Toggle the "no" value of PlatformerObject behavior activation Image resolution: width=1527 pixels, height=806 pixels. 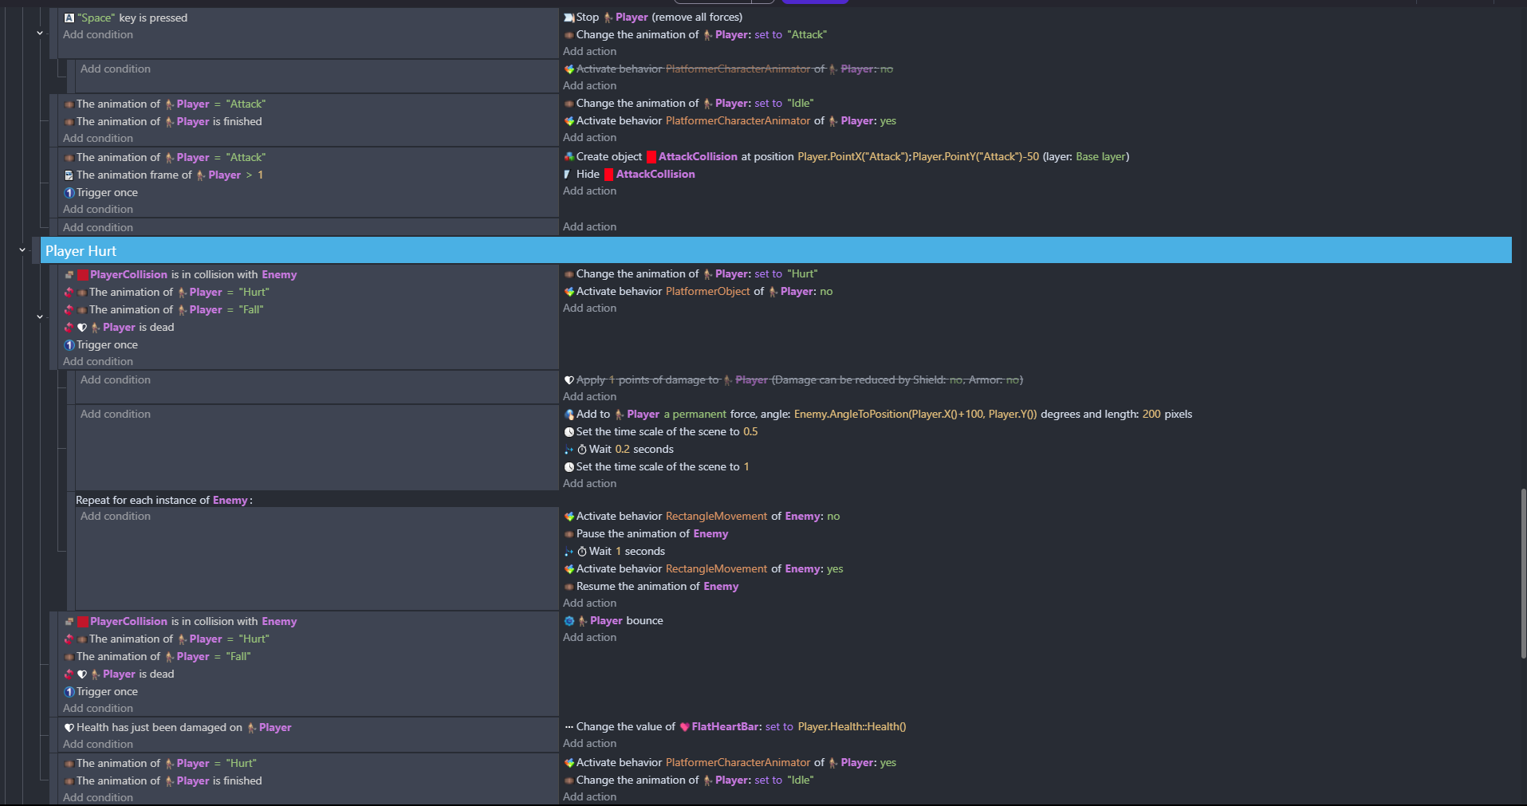tap(826, 292)
